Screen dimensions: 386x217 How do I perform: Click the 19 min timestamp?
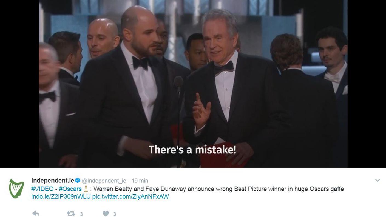pyautogui.click(x=140, y=181)
